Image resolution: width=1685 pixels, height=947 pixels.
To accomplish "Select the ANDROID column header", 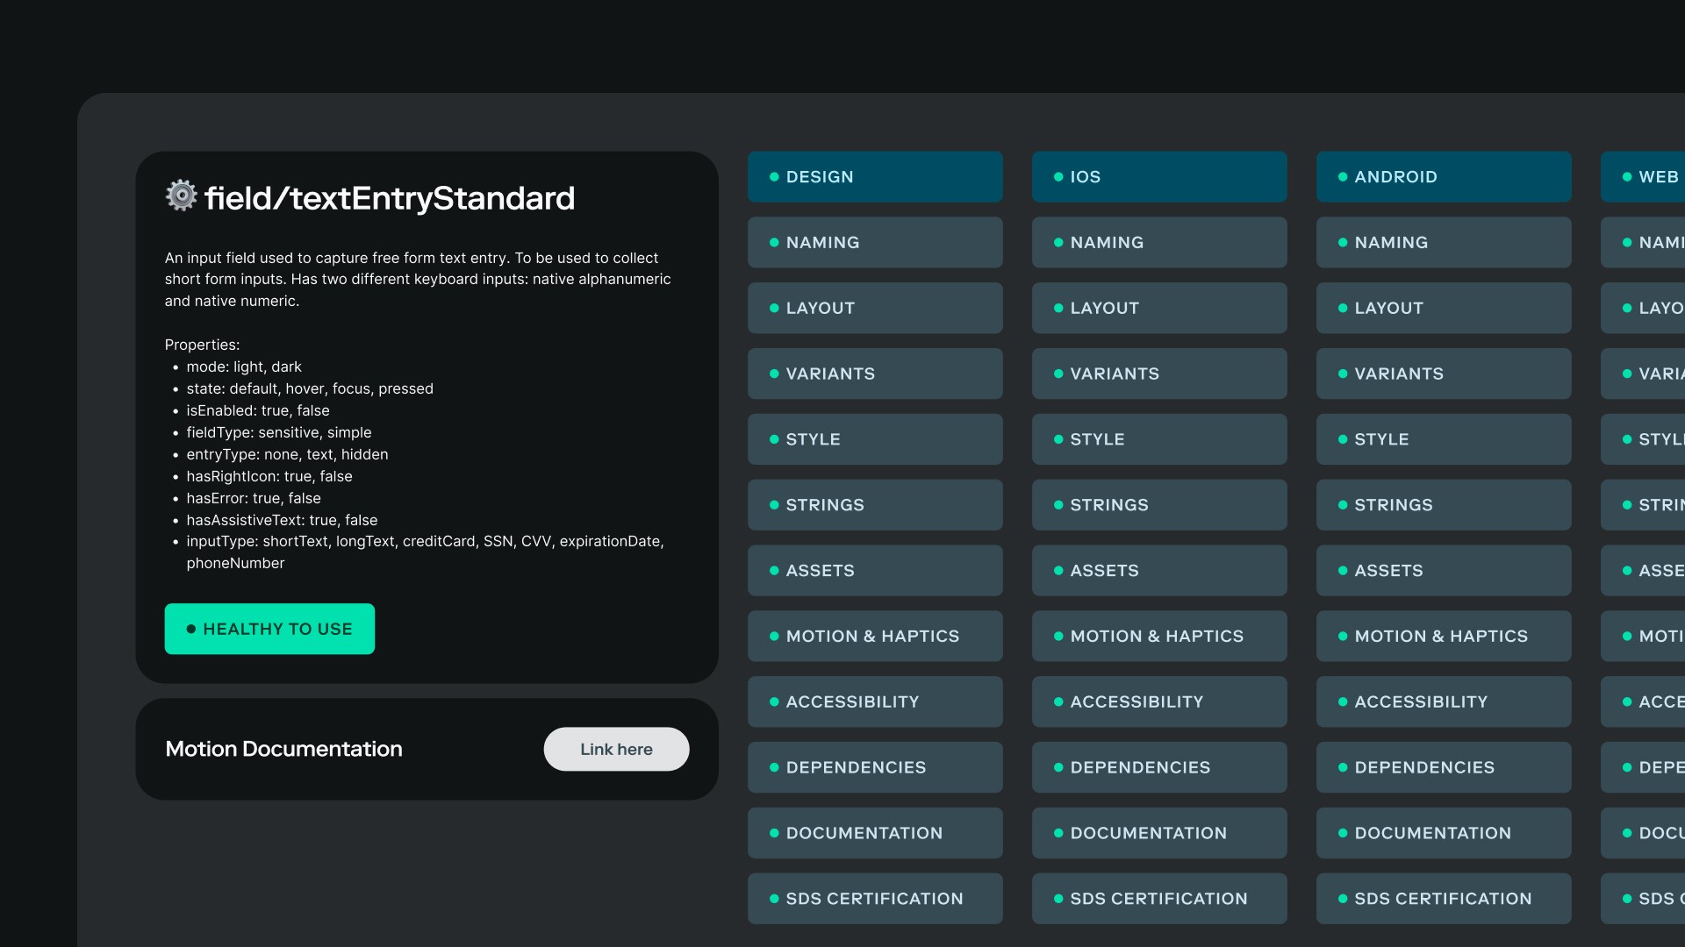I will point(1444,177).
